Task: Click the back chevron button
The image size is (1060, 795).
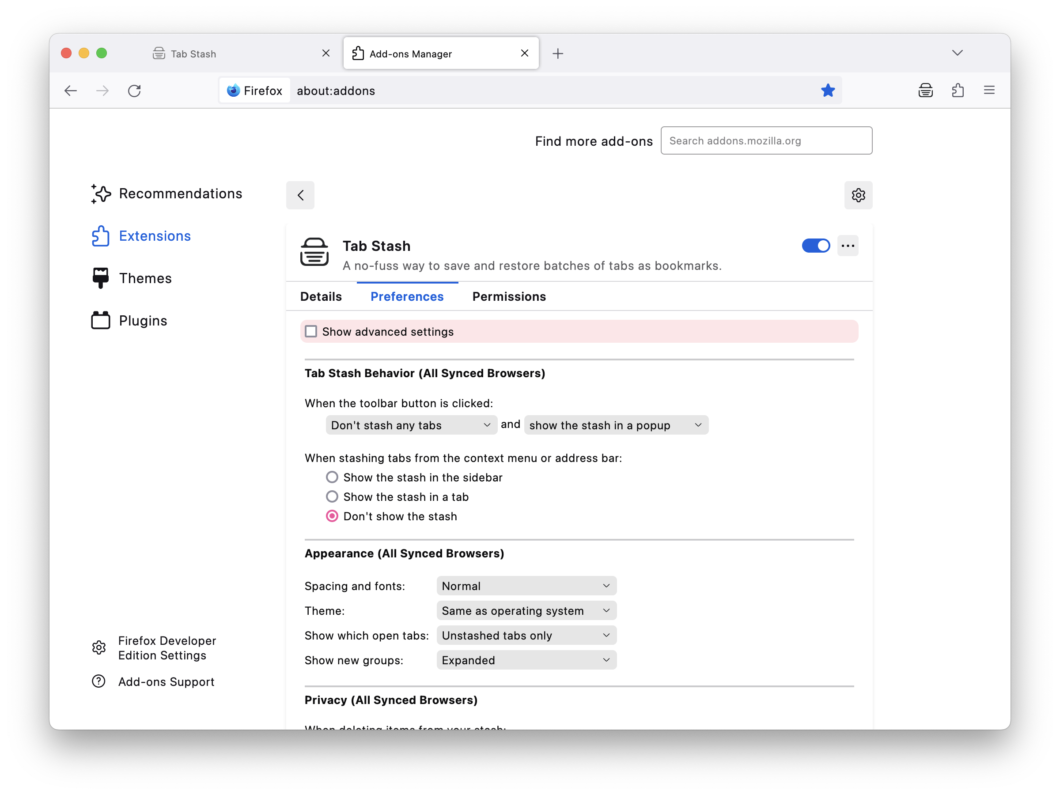Action: [300, 194]
